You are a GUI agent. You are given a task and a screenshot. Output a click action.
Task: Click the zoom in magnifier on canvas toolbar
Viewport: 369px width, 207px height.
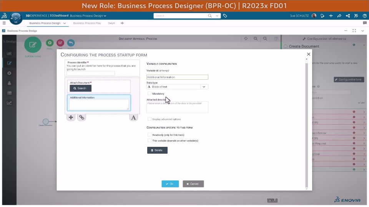pyautogui.click(x=255, y=38)
